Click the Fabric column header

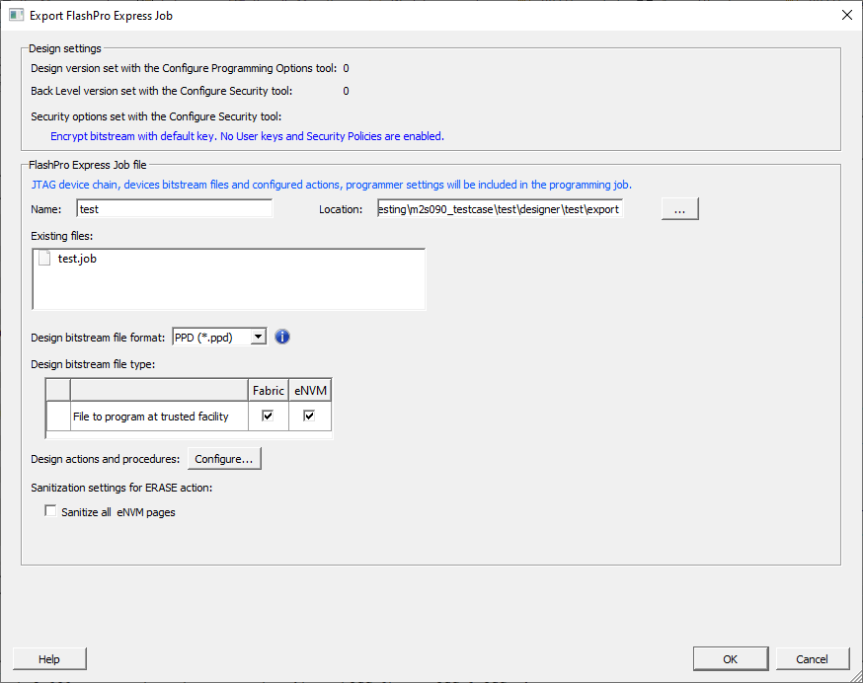(268, 391)
